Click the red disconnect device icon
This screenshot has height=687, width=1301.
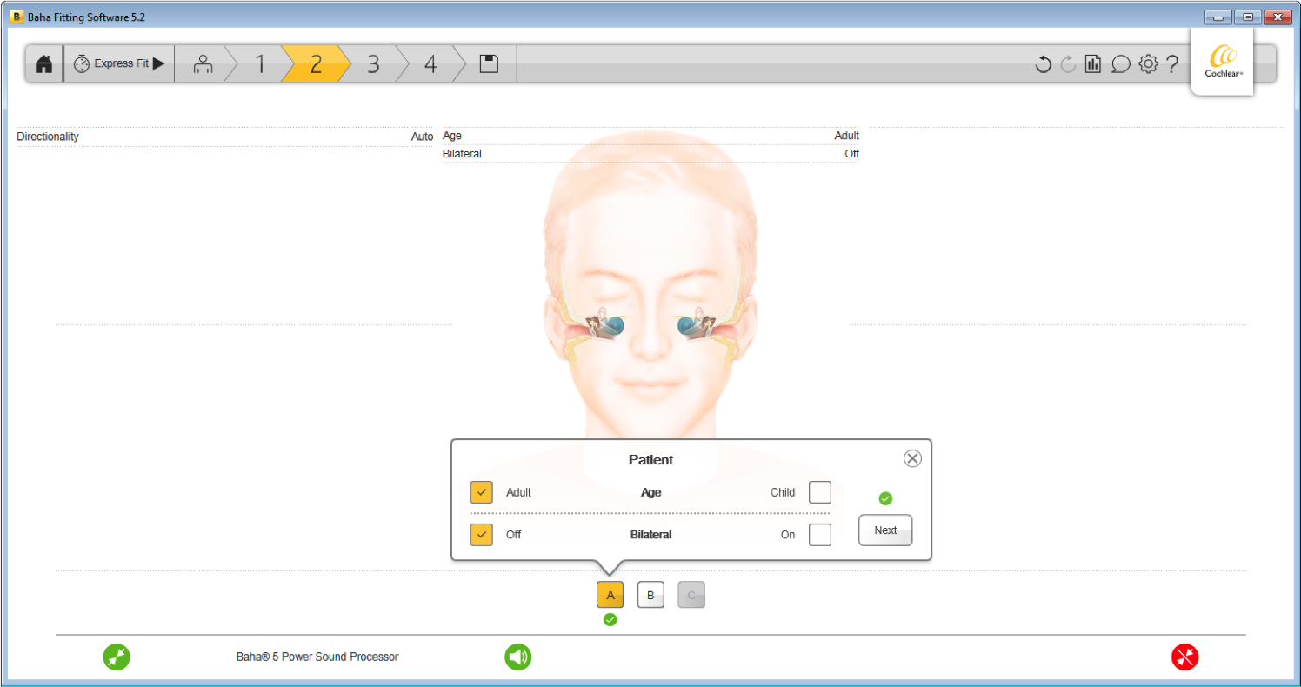pyautogui.click(x=1184, y=657)
